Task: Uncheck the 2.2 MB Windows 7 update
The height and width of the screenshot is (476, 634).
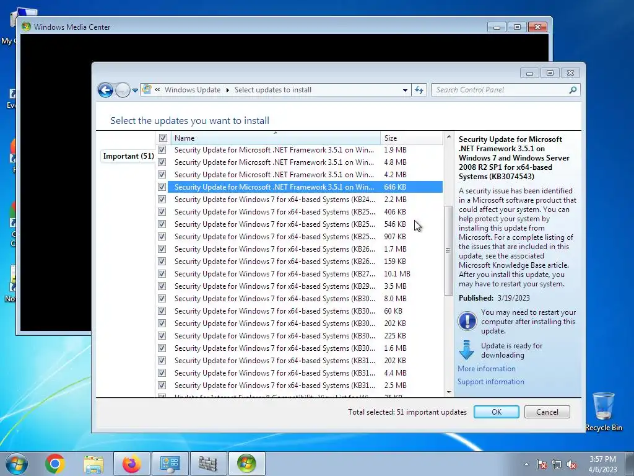Action: (162, 200)
